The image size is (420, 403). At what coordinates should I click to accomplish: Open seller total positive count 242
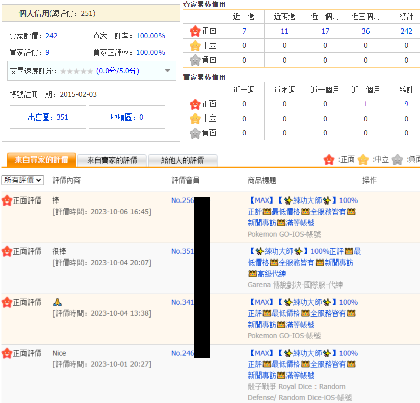click(406, 32)
